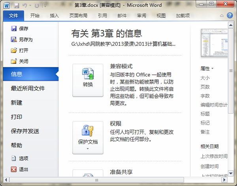Click the 打开 open folder icon

pos(14,50)
